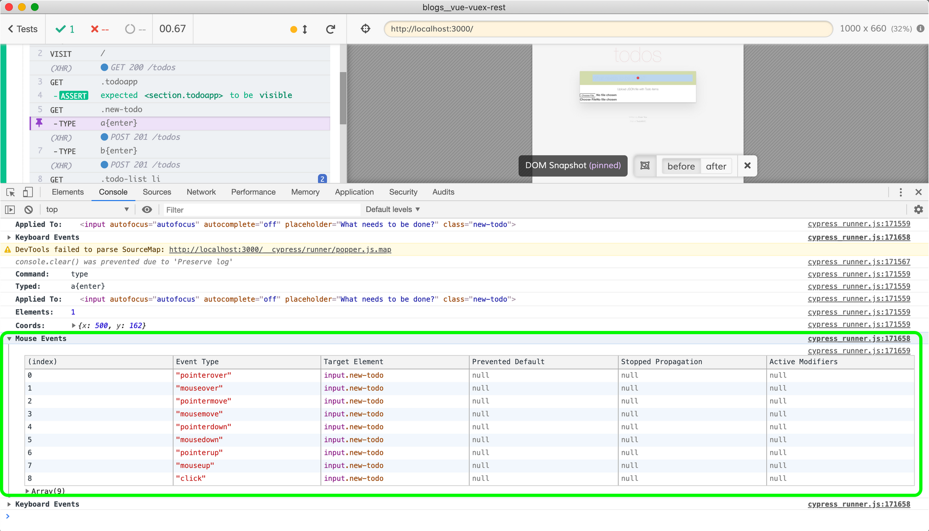
Task: Open the popper.js.map source map link
Action: click(x=280, y=250)
